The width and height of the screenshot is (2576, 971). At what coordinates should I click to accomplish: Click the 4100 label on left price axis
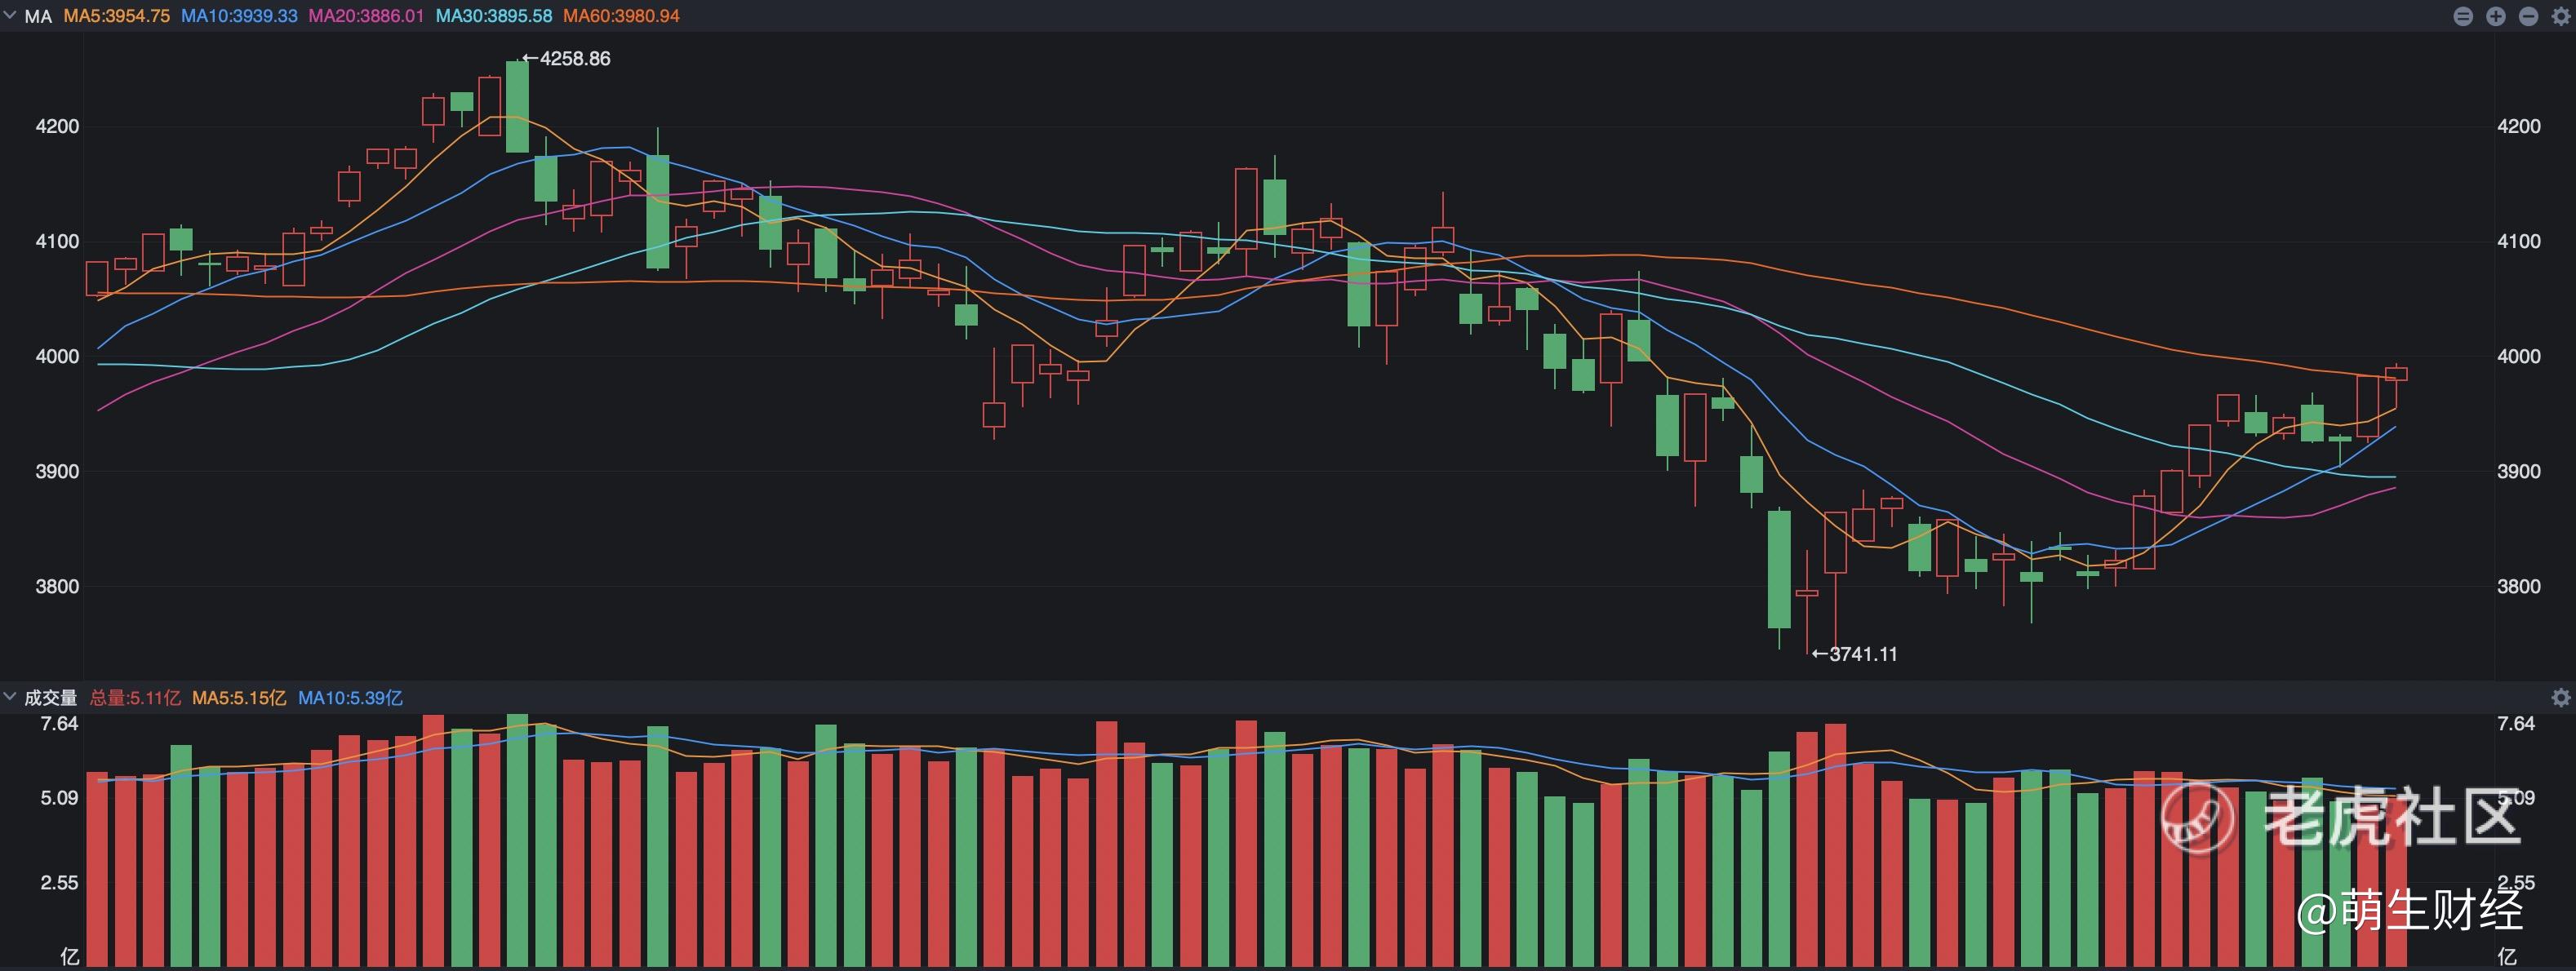[x=57, y=241]
